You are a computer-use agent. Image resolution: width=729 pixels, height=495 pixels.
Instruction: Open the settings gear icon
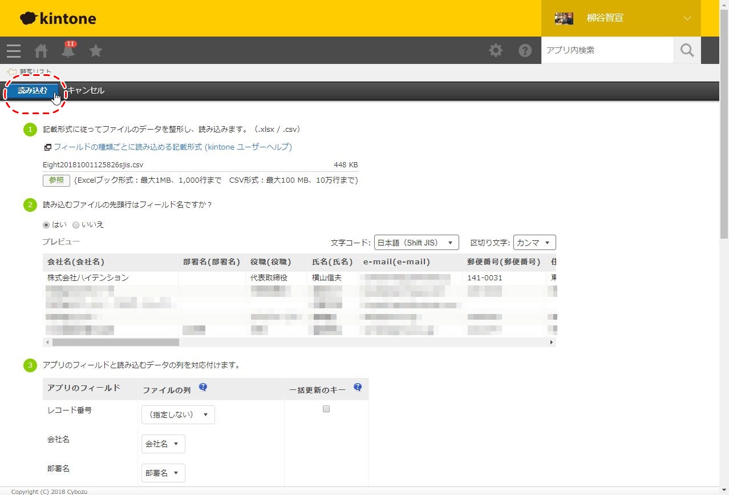(x=496, y=50)
